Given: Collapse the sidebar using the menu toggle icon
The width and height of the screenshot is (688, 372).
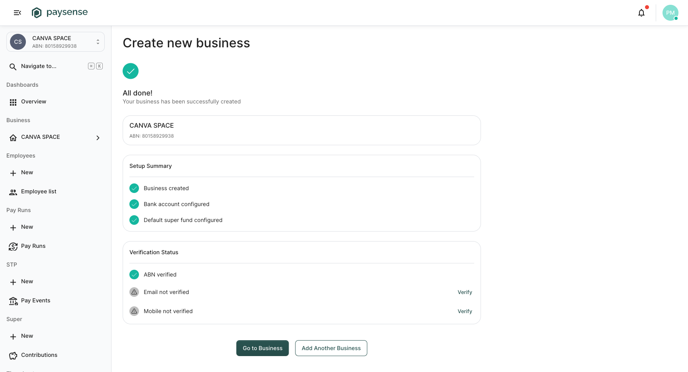Looking at the screenshot, I should [x=17, y=13].
